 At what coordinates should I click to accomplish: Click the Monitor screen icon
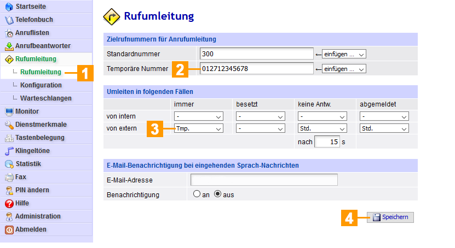click(9, 111)
